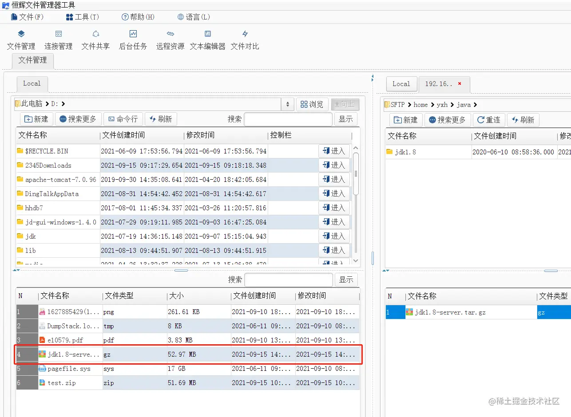This screenshot has width=571, height=417.
Task: Select the test.zip file name
Action: [62, 383]
